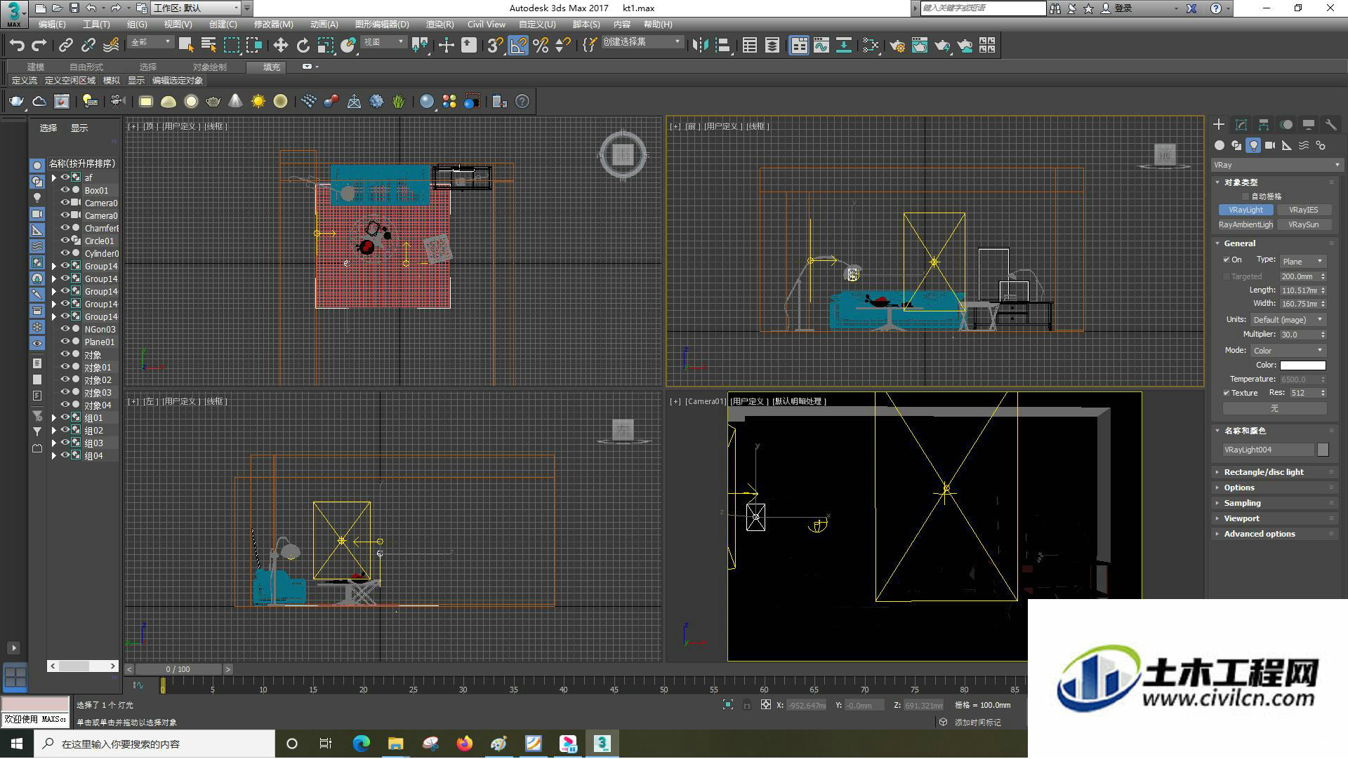Select the Cameras category icon
The height and width of the screenshot is (759, 1348).
tap(1270, 145)
